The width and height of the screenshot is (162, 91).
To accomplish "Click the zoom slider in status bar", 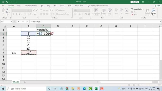I will pos(149,85).
